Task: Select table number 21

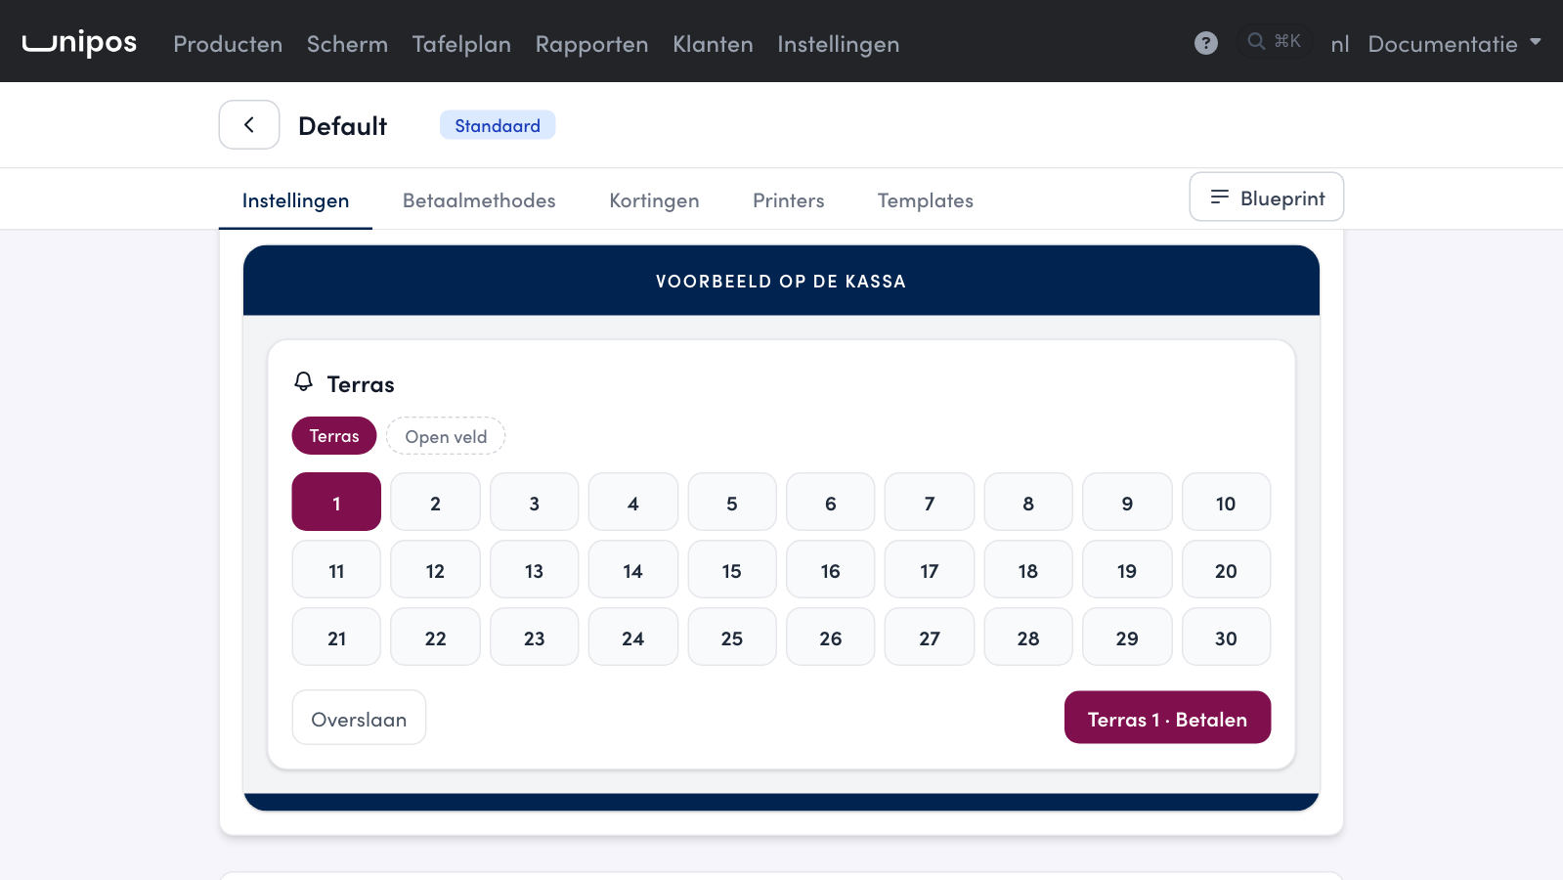Action: tap(336, 638)
